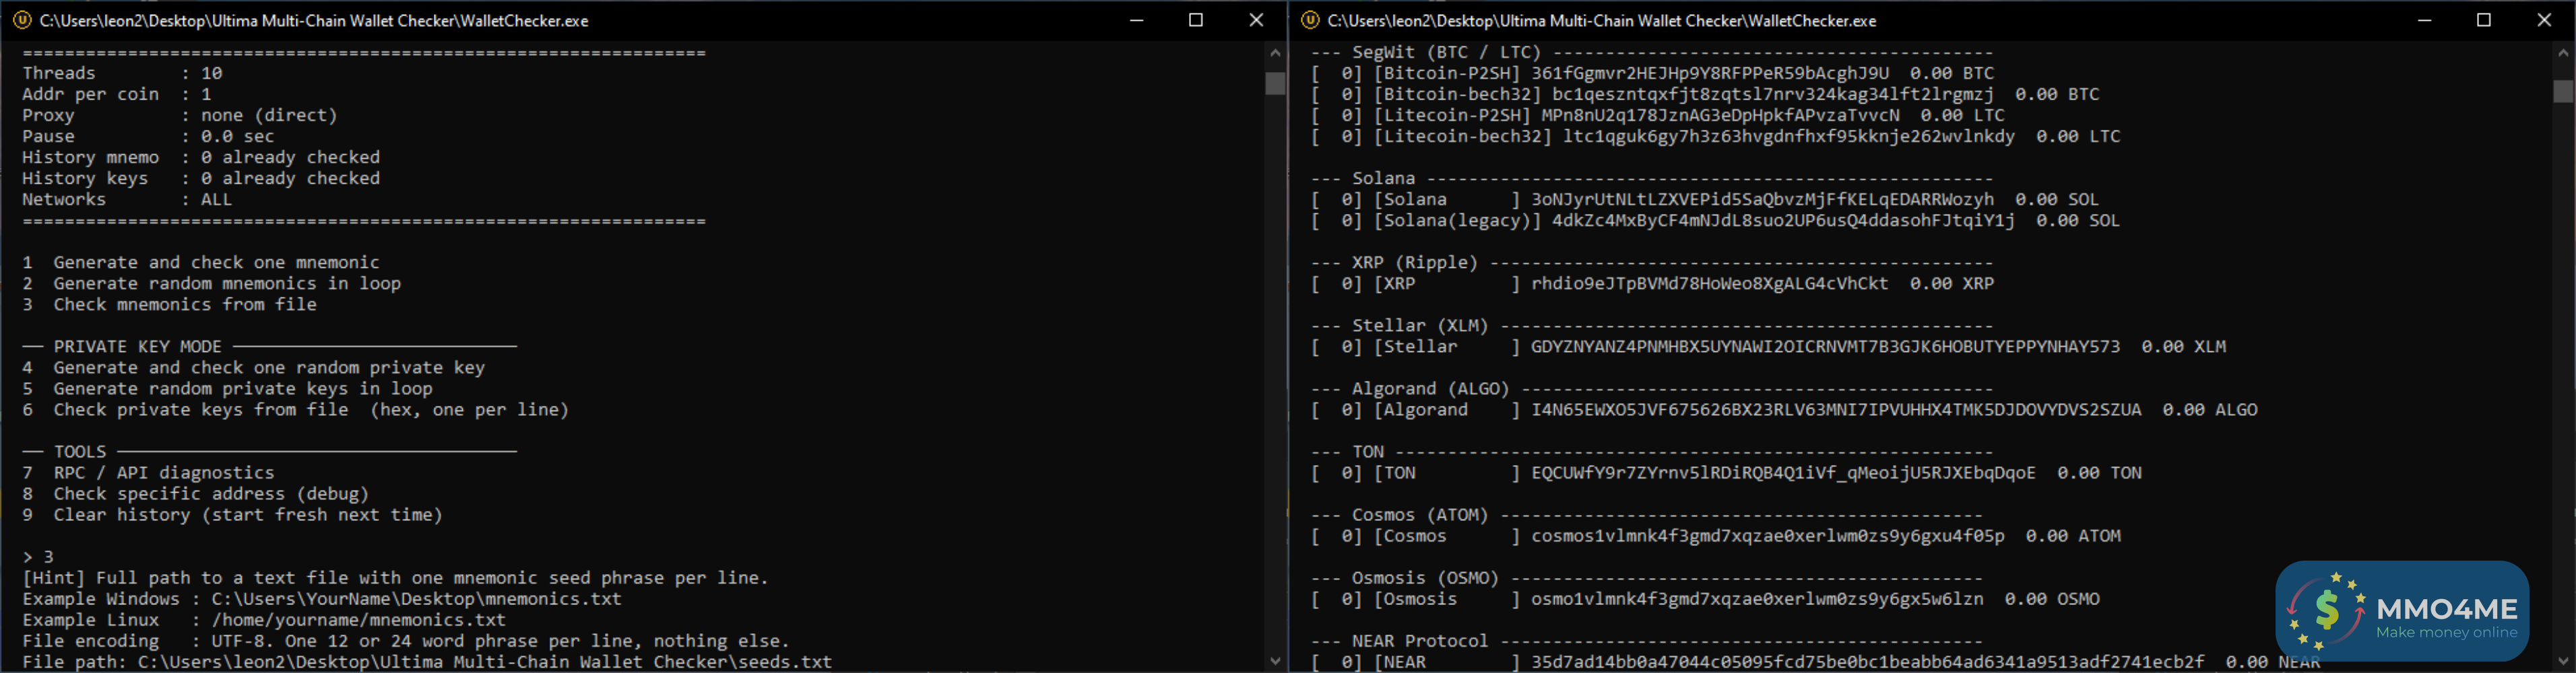The image size is (2576, 673).
Task: Click the right window title bar path text
Action: point(1602,20)
